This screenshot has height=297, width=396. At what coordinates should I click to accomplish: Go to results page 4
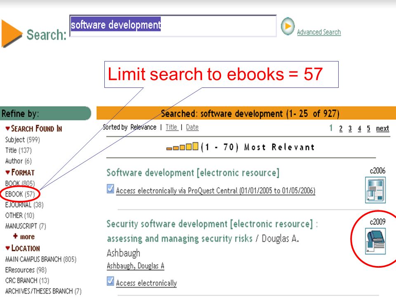359,129
